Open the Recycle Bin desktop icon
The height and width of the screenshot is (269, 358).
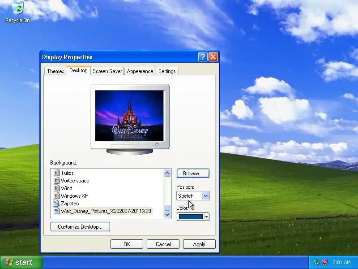tap(18, 12)
